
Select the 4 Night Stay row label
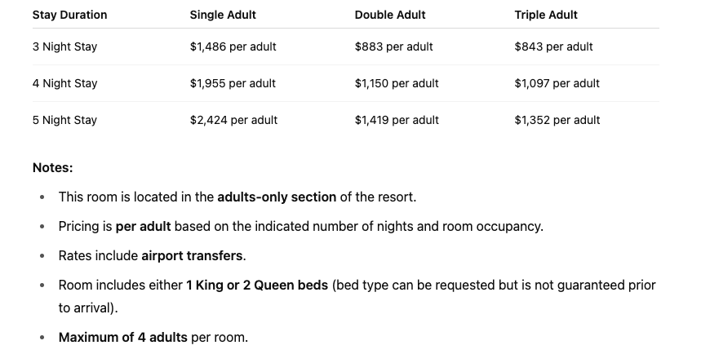(64, 83)
